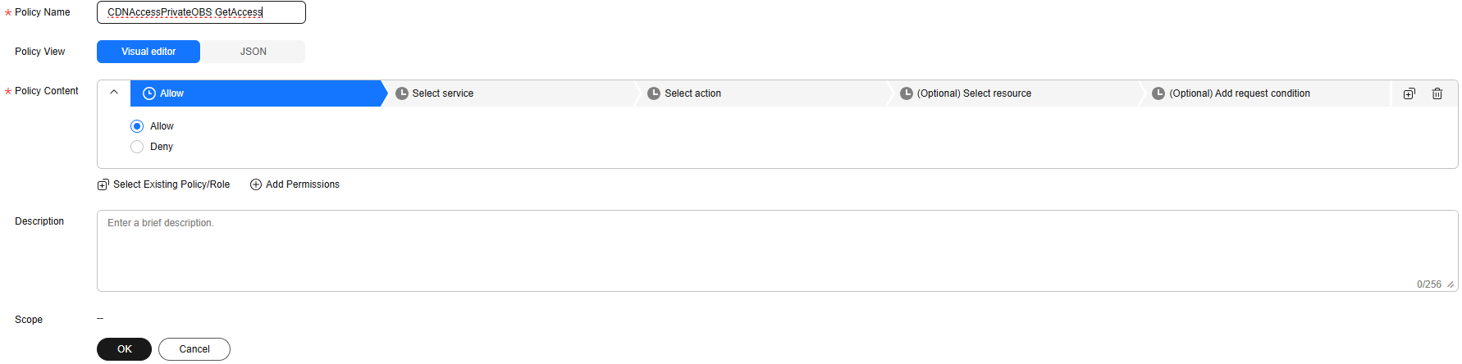Click the Select Existing Policy/Role icon
Image resolution: width=1462 pixels, height=364 pixels.
click(103, 184)
